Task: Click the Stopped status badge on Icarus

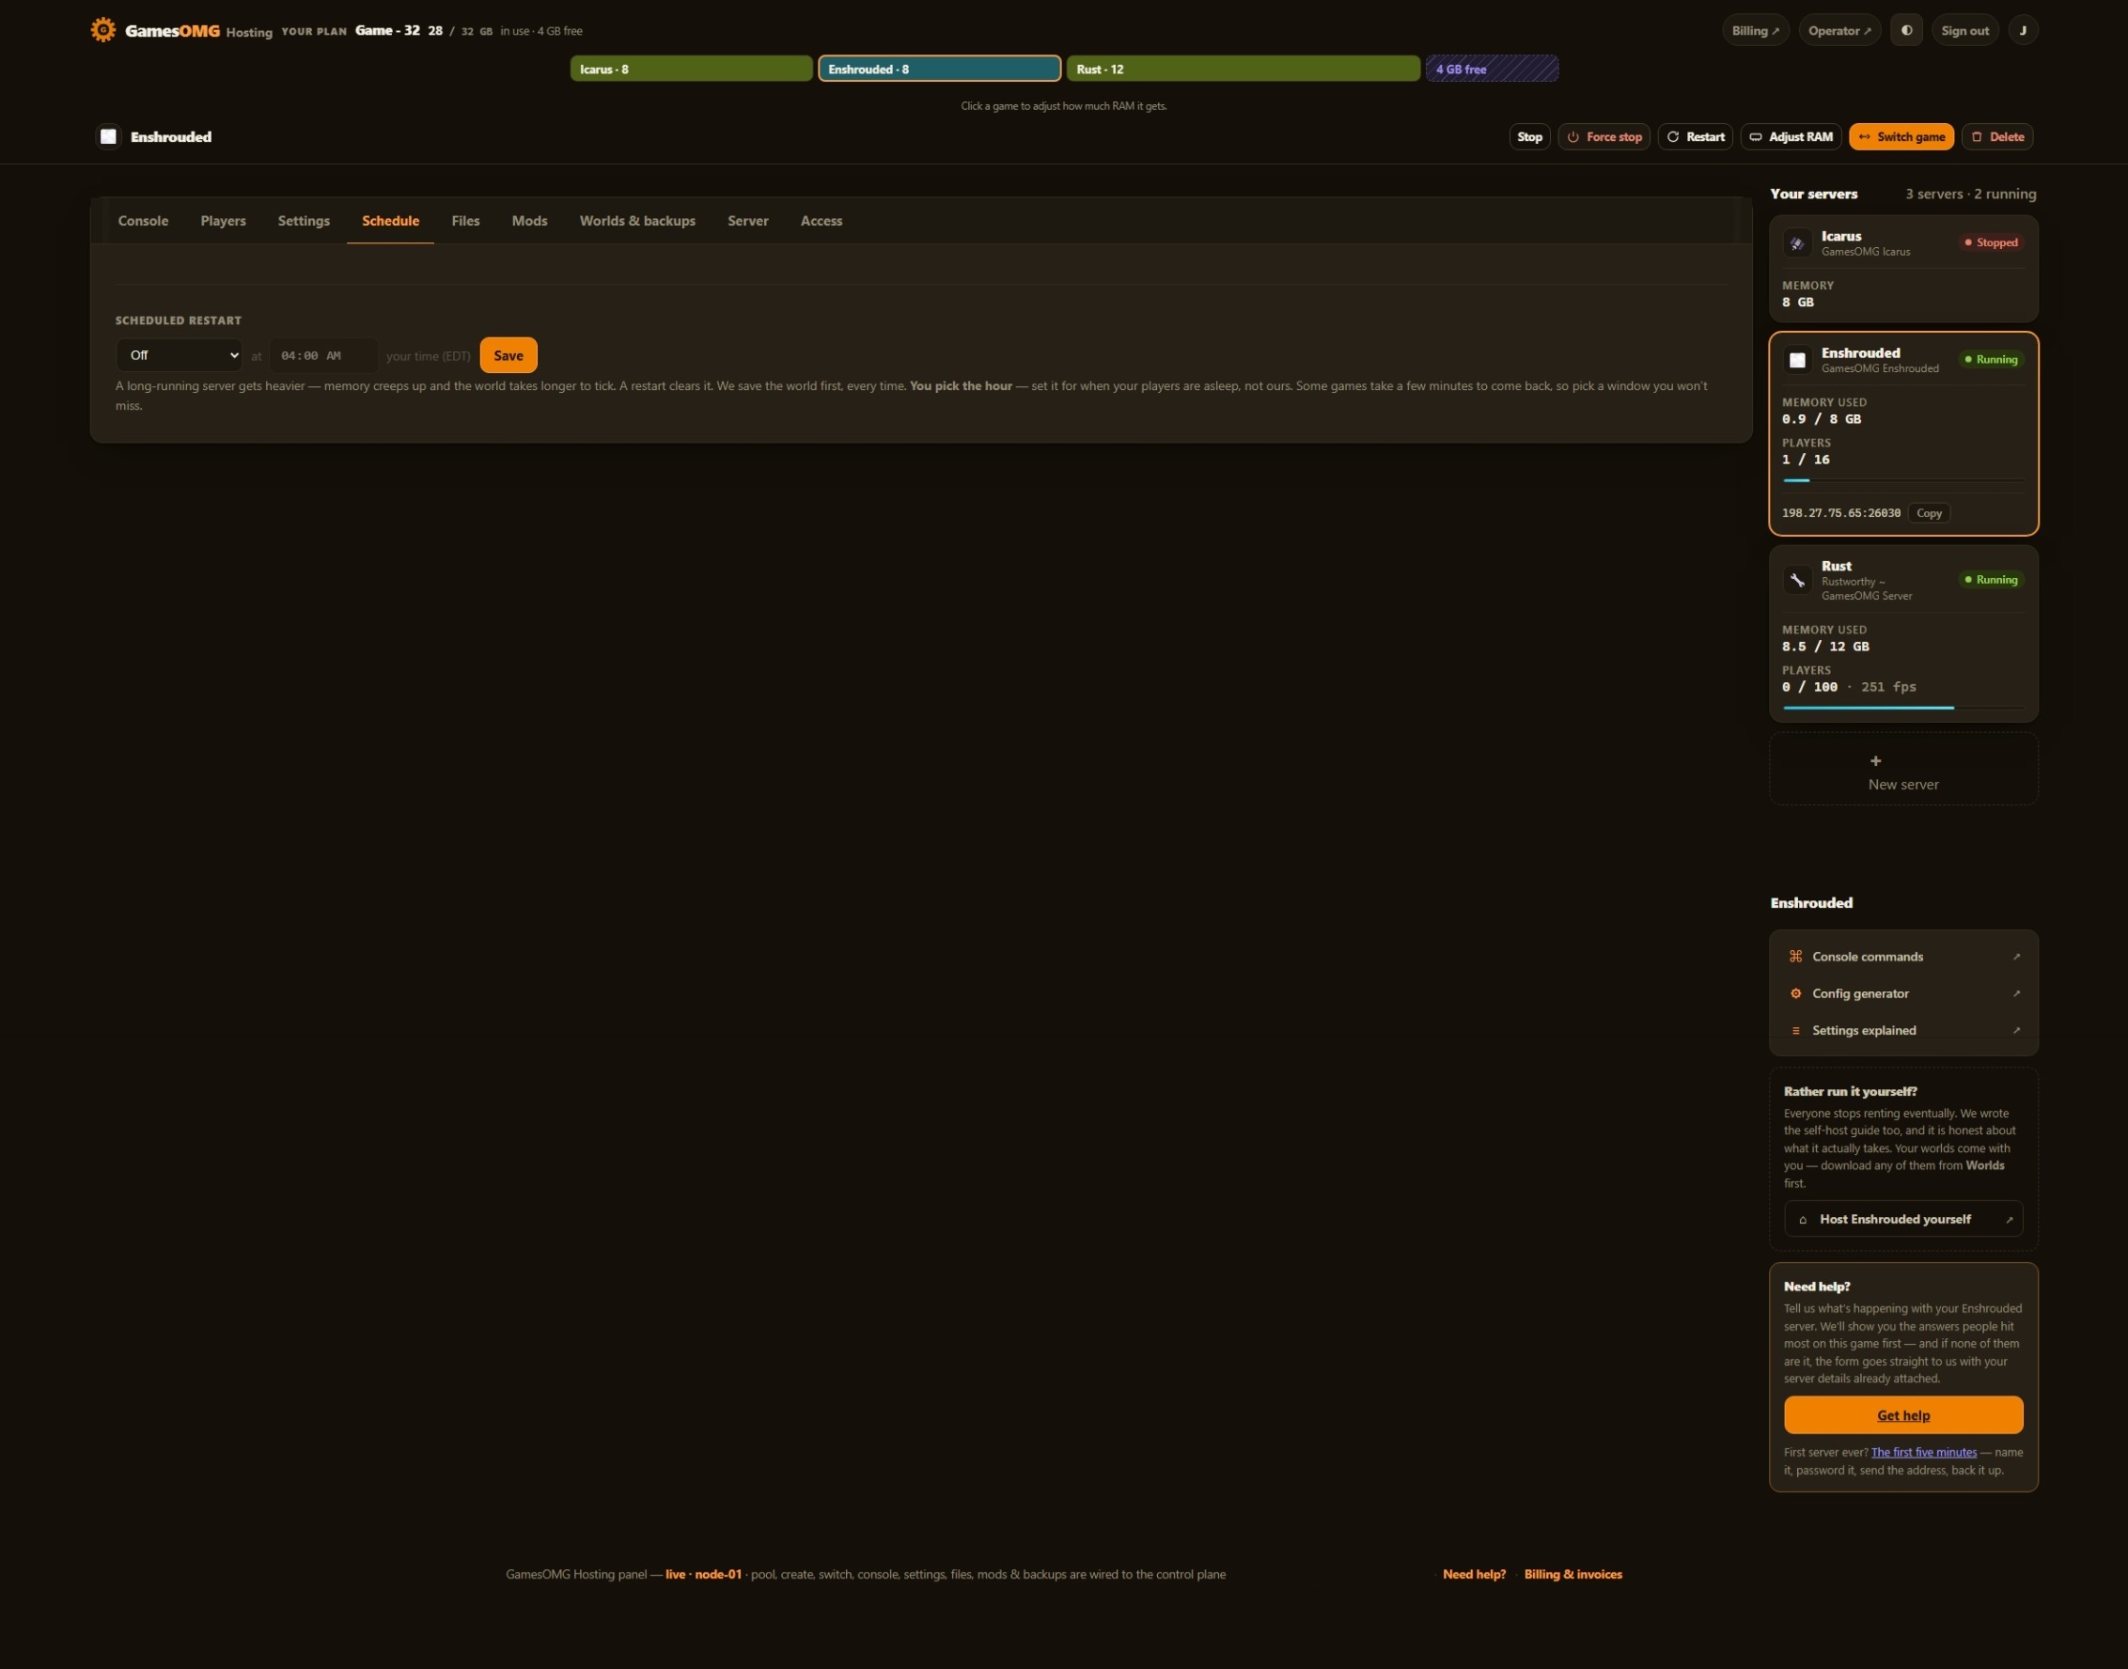Action: point(1991,242)
